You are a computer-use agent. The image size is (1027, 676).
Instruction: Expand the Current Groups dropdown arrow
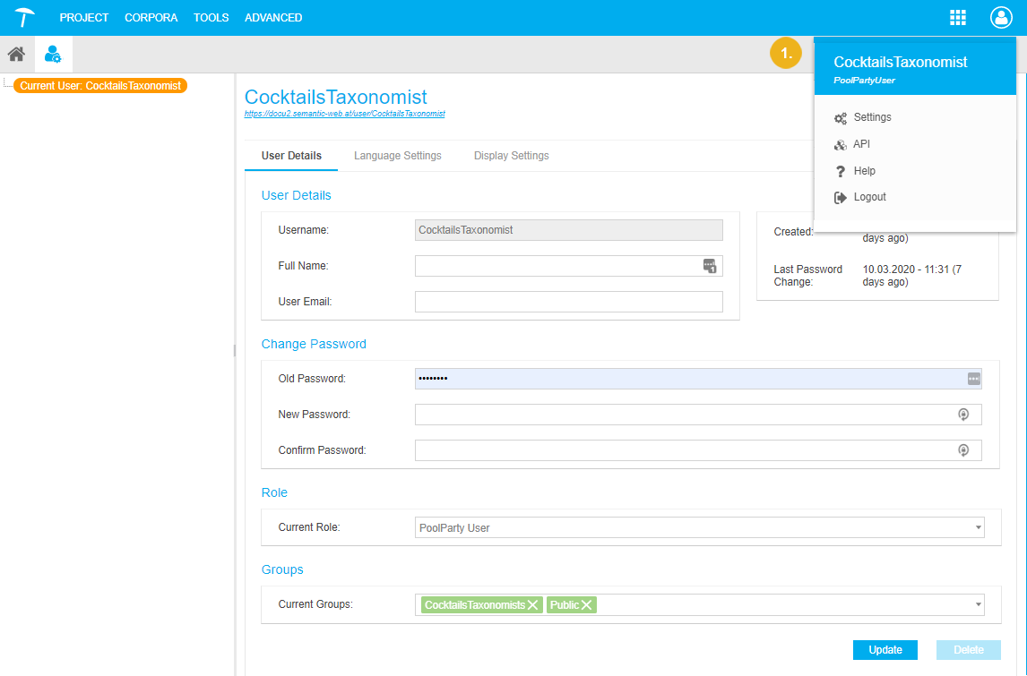click(x=979, y=604)
